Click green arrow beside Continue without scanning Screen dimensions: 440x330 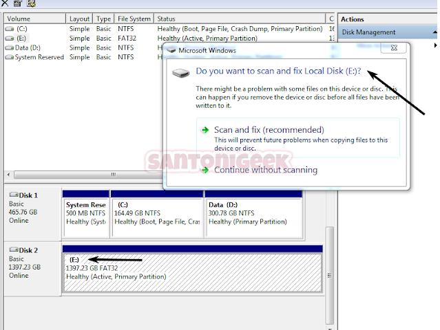coord(205,170)
